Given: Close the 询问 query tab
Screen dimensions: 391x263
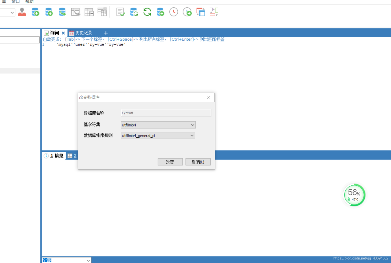Looking at the screenshot, I should pos(63,33).
